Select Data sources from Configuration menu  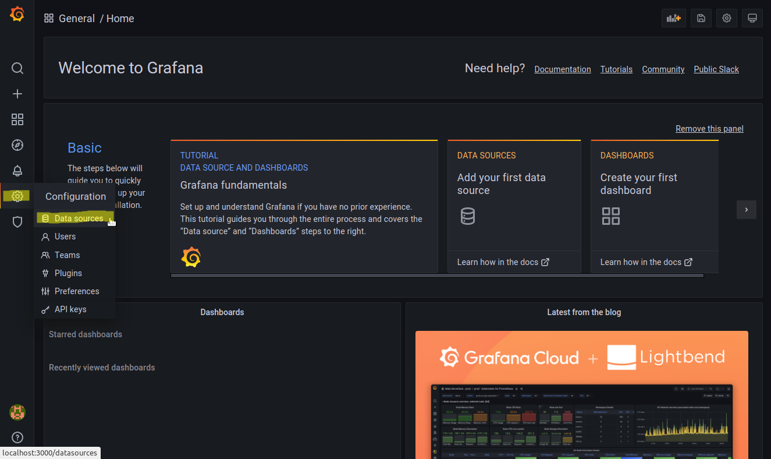[x=79, y=218]
